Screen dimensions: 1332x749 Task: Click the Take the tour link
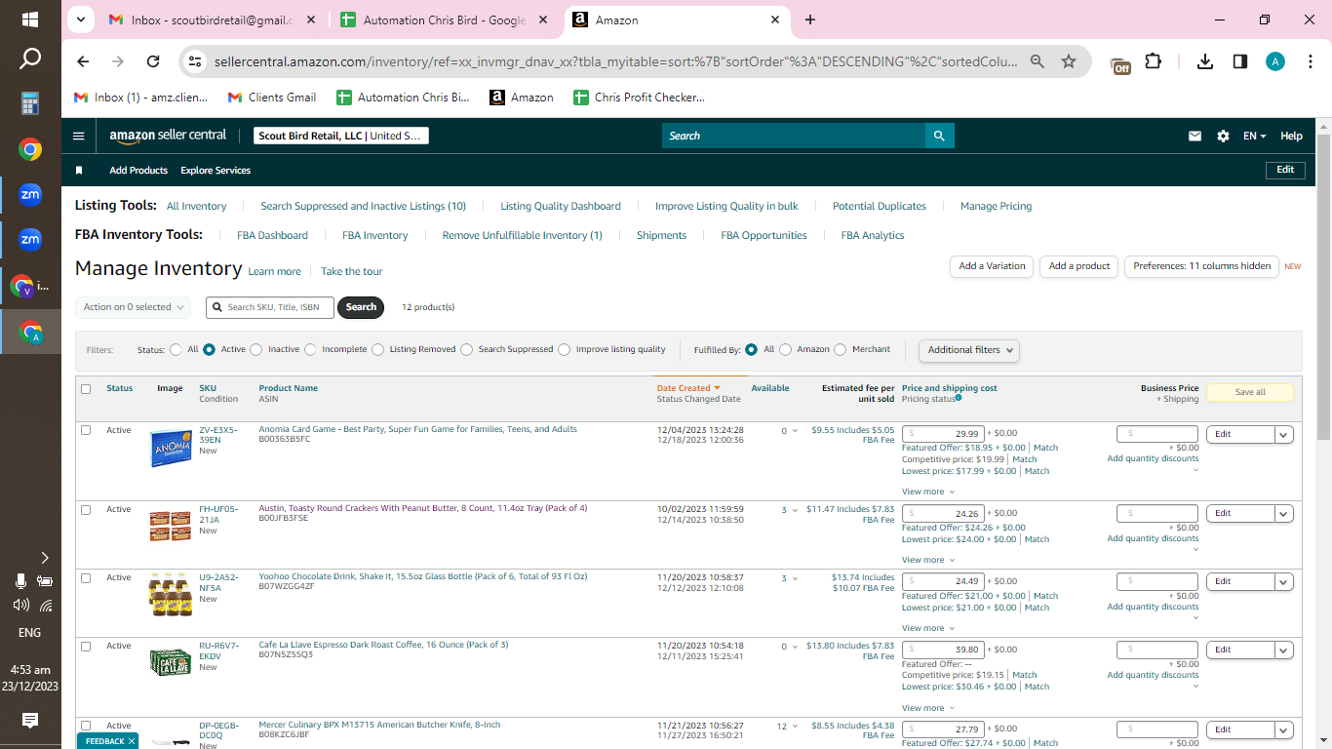[352, 272]
